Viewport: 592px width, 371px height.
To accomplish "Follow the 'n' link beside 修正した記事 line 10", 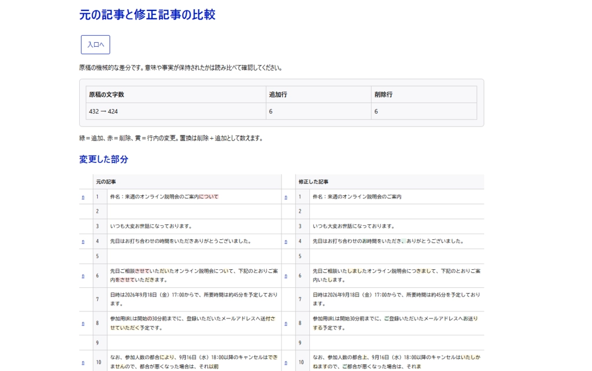I will point(286,363).
